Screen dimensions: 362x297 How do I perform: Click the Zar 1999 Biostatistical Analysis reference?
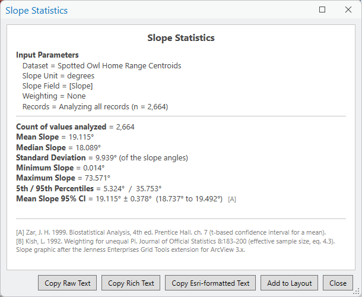(171, 232)
